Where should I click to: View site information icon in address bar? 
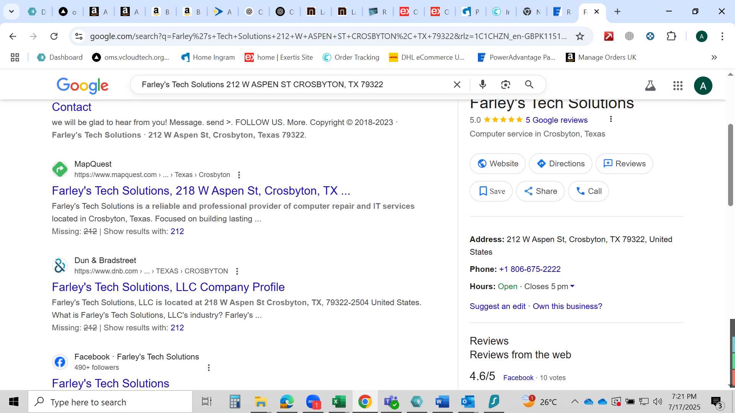(x=79, y=36)
